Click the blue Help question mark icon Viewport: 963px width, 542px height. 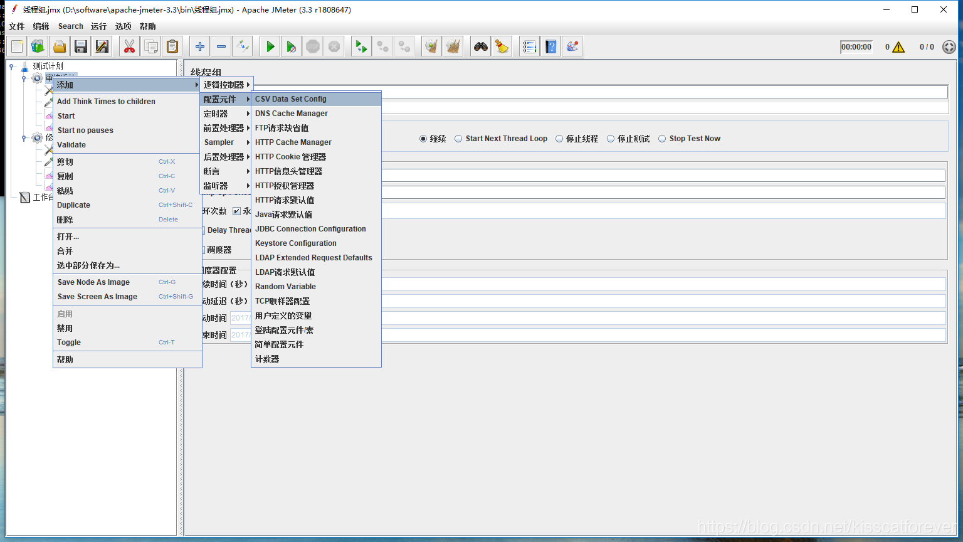click(551, 46)
